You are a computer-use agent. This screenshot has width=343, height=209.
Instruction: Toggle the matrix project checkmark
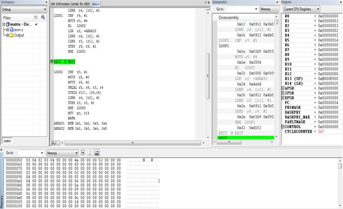36,24
